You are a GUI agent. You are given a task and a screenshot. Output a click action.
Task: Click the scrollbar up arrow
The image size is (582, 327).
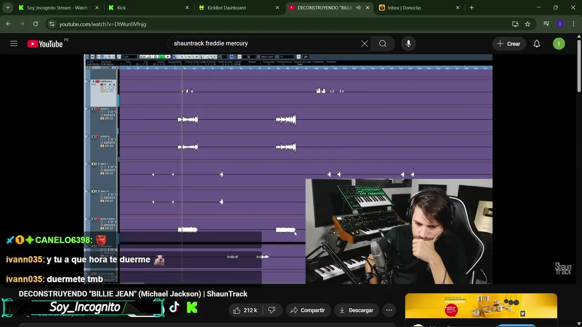tap(579, 36)
